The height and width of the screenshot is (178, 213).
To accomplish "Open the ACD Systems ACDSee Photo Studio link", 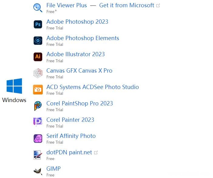I will click(x=93, y=87).
